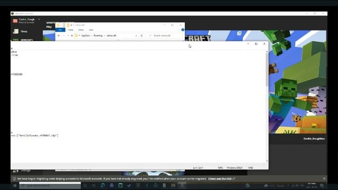Open the Windows Start menu
Viewport: 338px width, 190px height.
pyautogui.click(x=15, y=185)
